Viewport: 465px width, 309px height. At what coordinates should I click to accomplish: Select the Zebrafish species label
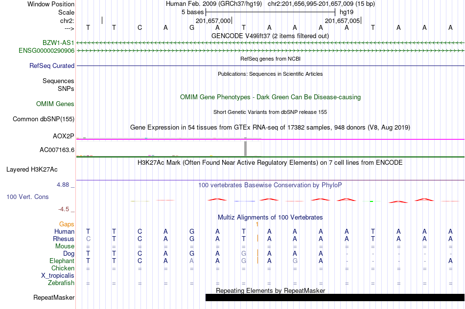[61, 283]
